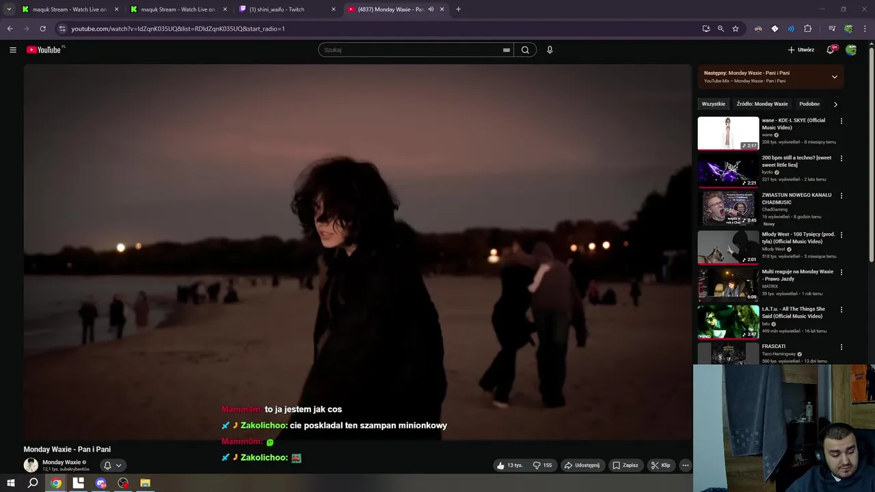Reload the page
This screenshot has width=875, height=492.
point(42,29)
